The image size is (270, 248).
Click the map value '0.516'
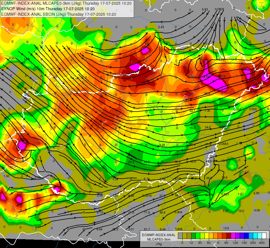point(100,128)
